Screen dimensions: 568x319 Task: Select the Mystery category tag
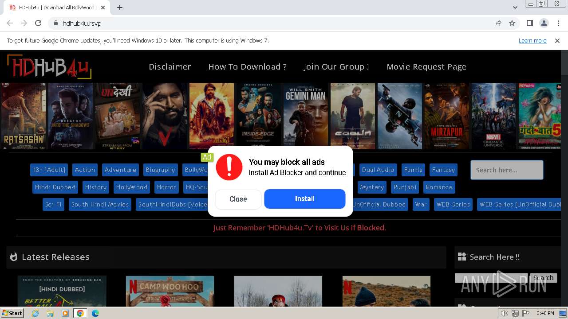[372, 187]
